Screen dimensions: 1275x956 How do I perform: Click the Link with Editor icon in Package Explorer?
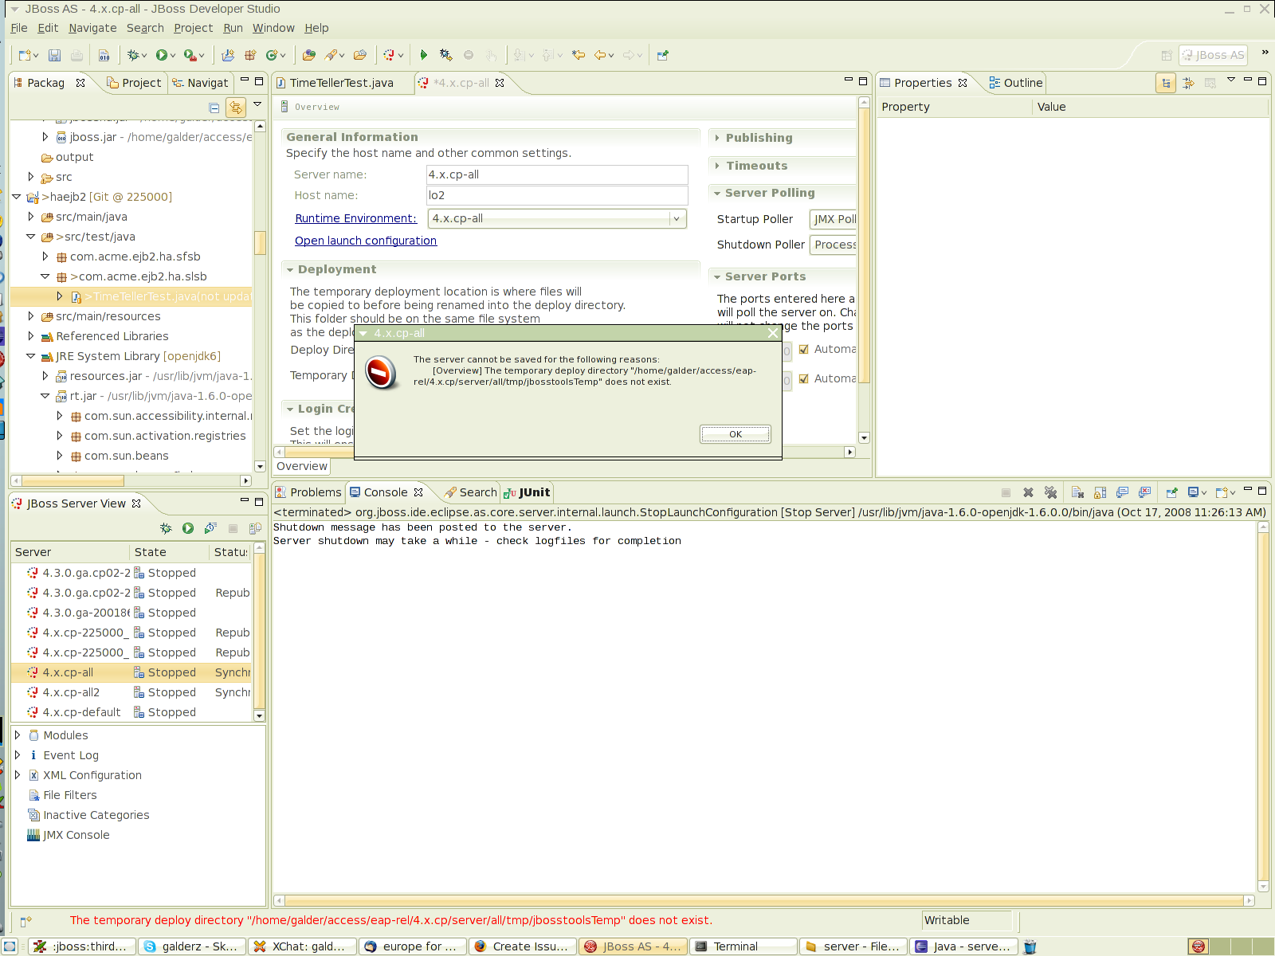click(x=236, y=107)
